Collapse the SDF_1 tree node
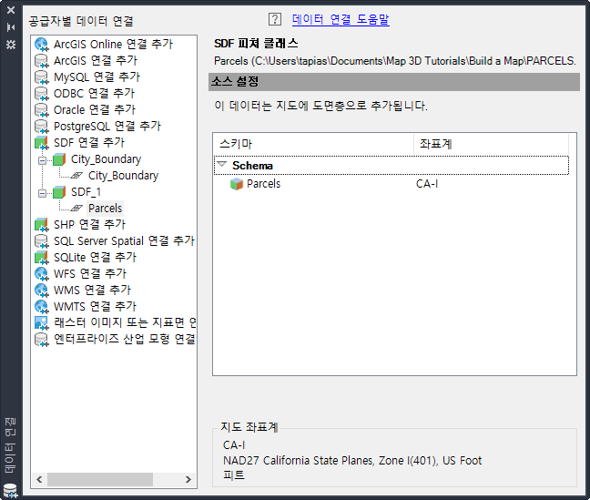This screenshot has width=590, height=500. click(x=43, y=193)
